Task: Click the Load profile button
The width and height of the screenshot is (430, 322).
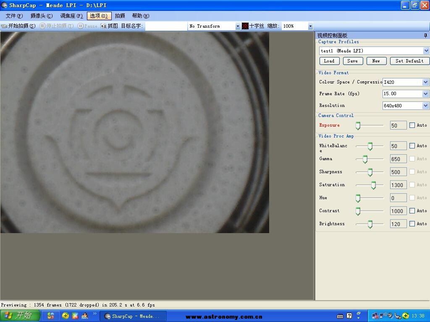Action: tap(329, 61)
